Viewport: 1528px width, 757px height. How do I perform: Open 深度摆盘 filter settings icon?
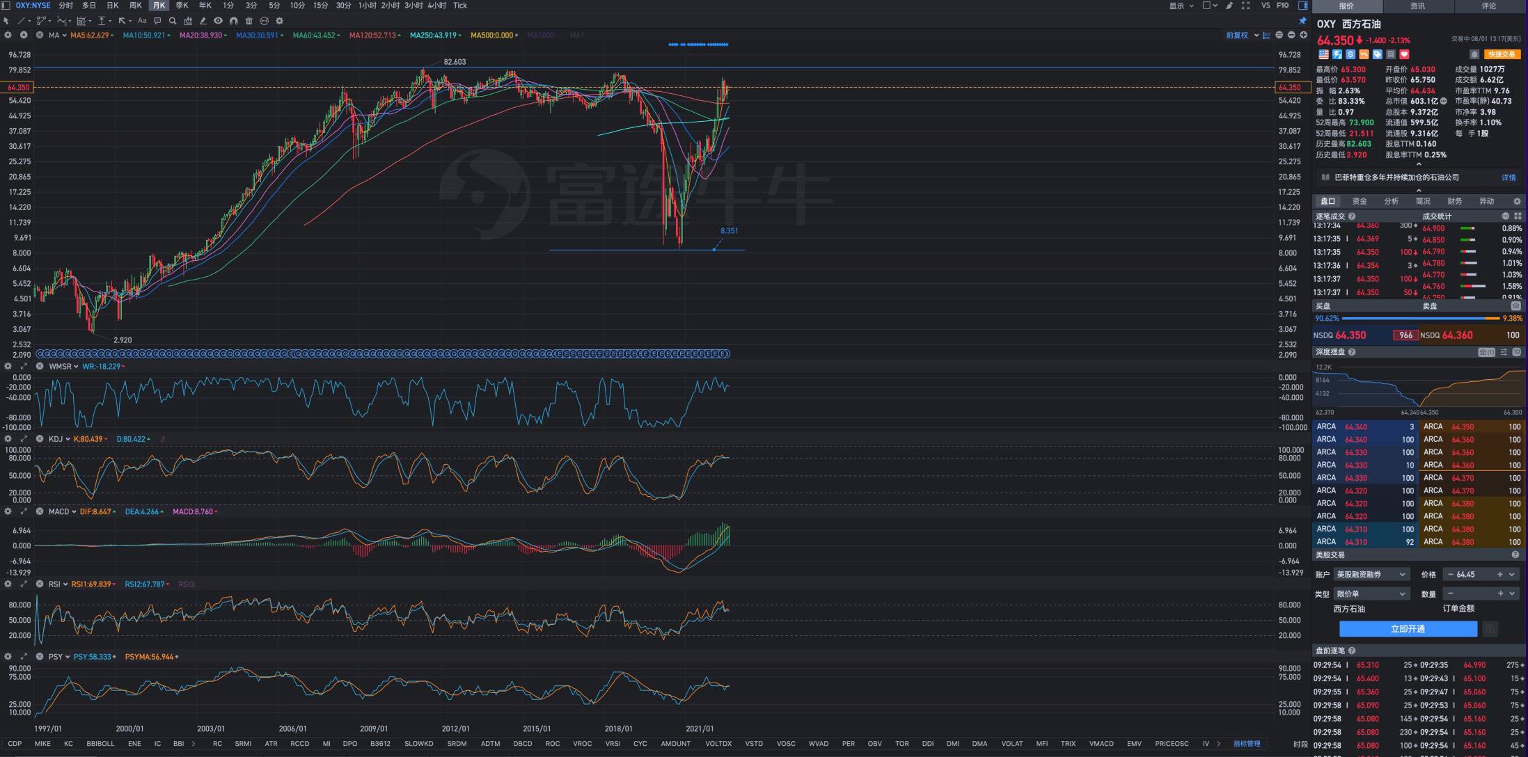[x=1504, y=352]
